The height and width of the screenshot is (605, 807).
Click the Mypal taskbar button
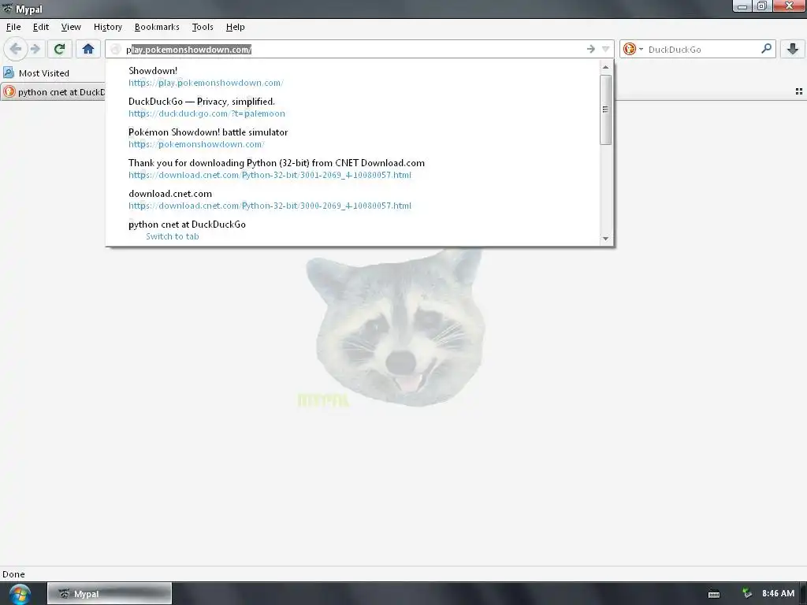pos(109,594)
